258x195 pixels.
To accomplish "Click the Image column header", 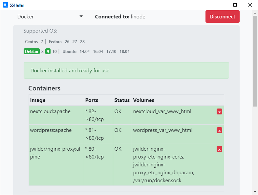I will (x=38, y=100).
